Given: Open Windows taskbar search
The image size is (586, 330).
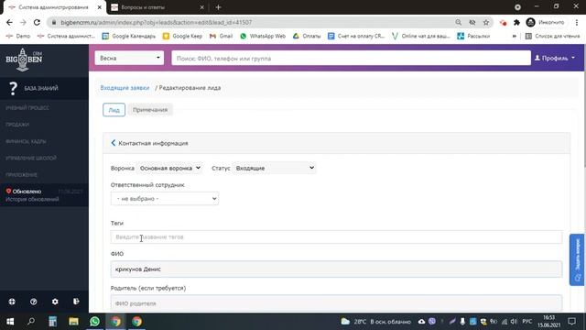Looking at the screenshot, I should (x=31, y=322).
